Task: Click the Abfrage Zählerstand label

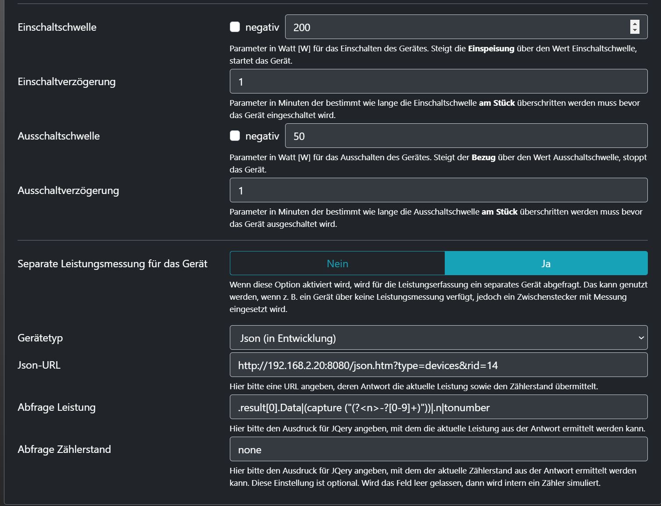Action: tap(64, 449)
